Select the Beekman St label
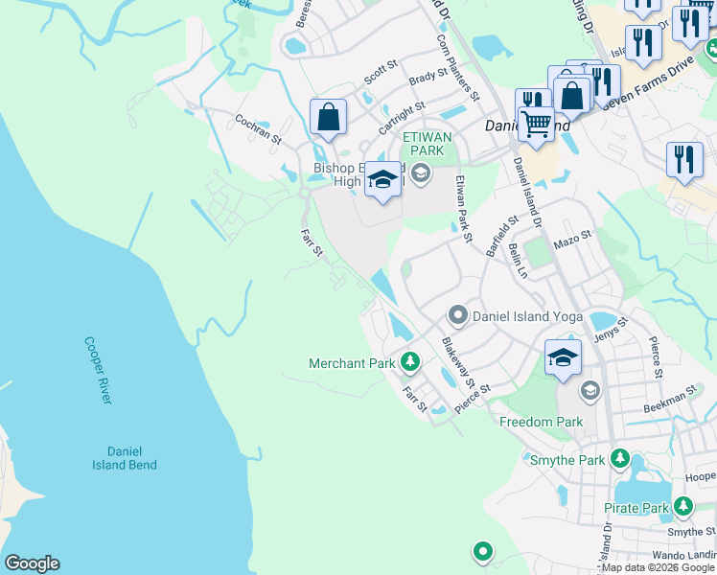Screen dimensions: 717x575 (670, 399)
